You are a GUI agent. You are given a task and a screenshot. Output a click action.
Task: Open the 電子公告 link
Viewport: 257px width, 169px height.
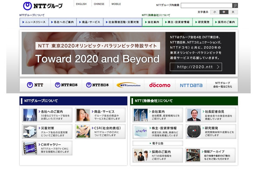click(x=158, y=143)
